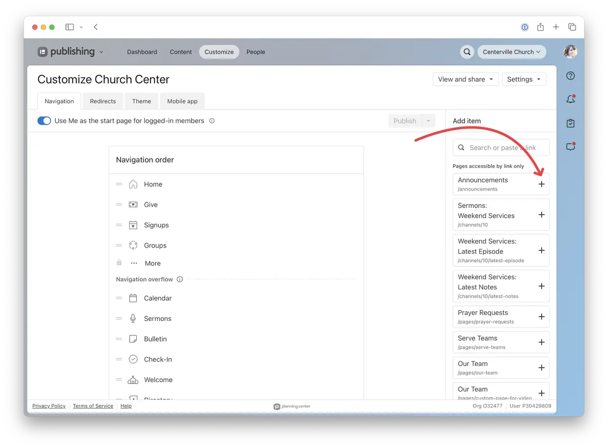This screenshot has height=448, width=608.
Task: Switch to the Mobile app tab
Action: click(182, 101)
